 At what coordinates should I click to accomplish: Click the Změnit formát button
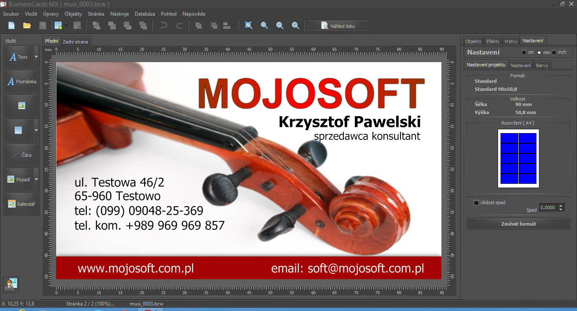coord(518,224)
